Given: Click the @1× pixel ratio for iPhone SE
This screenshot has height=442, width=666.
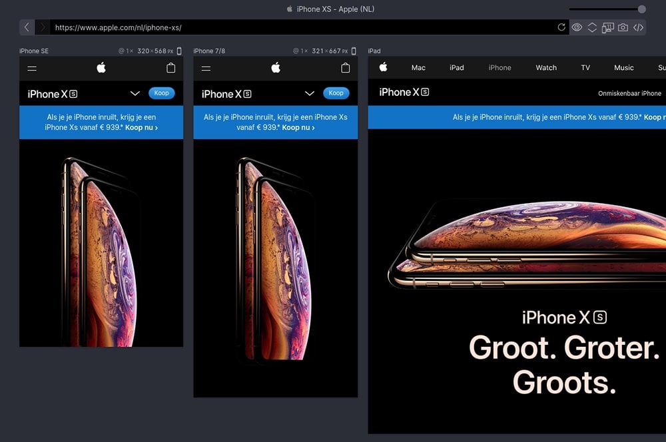Looking at the screenshot, I should coord(126,51).
